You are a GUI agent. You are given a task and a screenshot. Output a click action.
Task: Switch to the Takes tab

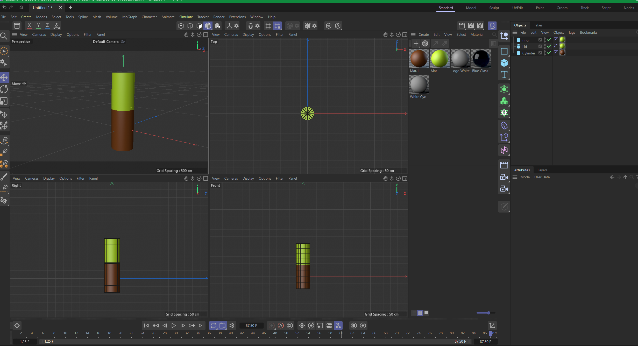point(538,25)
